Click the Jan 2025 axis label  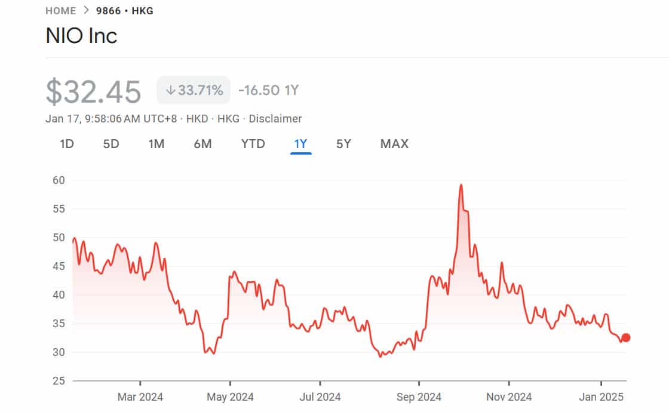[x=600, y=396]
